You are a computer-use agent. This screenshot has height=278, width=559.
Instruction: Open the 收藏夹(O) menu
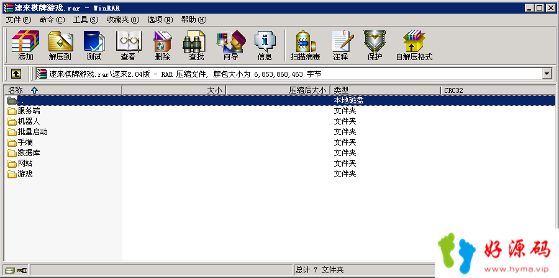point(123,20)
